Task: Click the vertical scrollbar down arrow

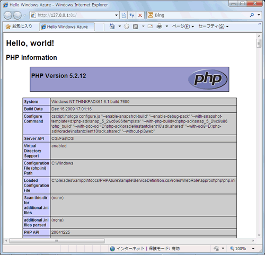Action: coord(259,235)
